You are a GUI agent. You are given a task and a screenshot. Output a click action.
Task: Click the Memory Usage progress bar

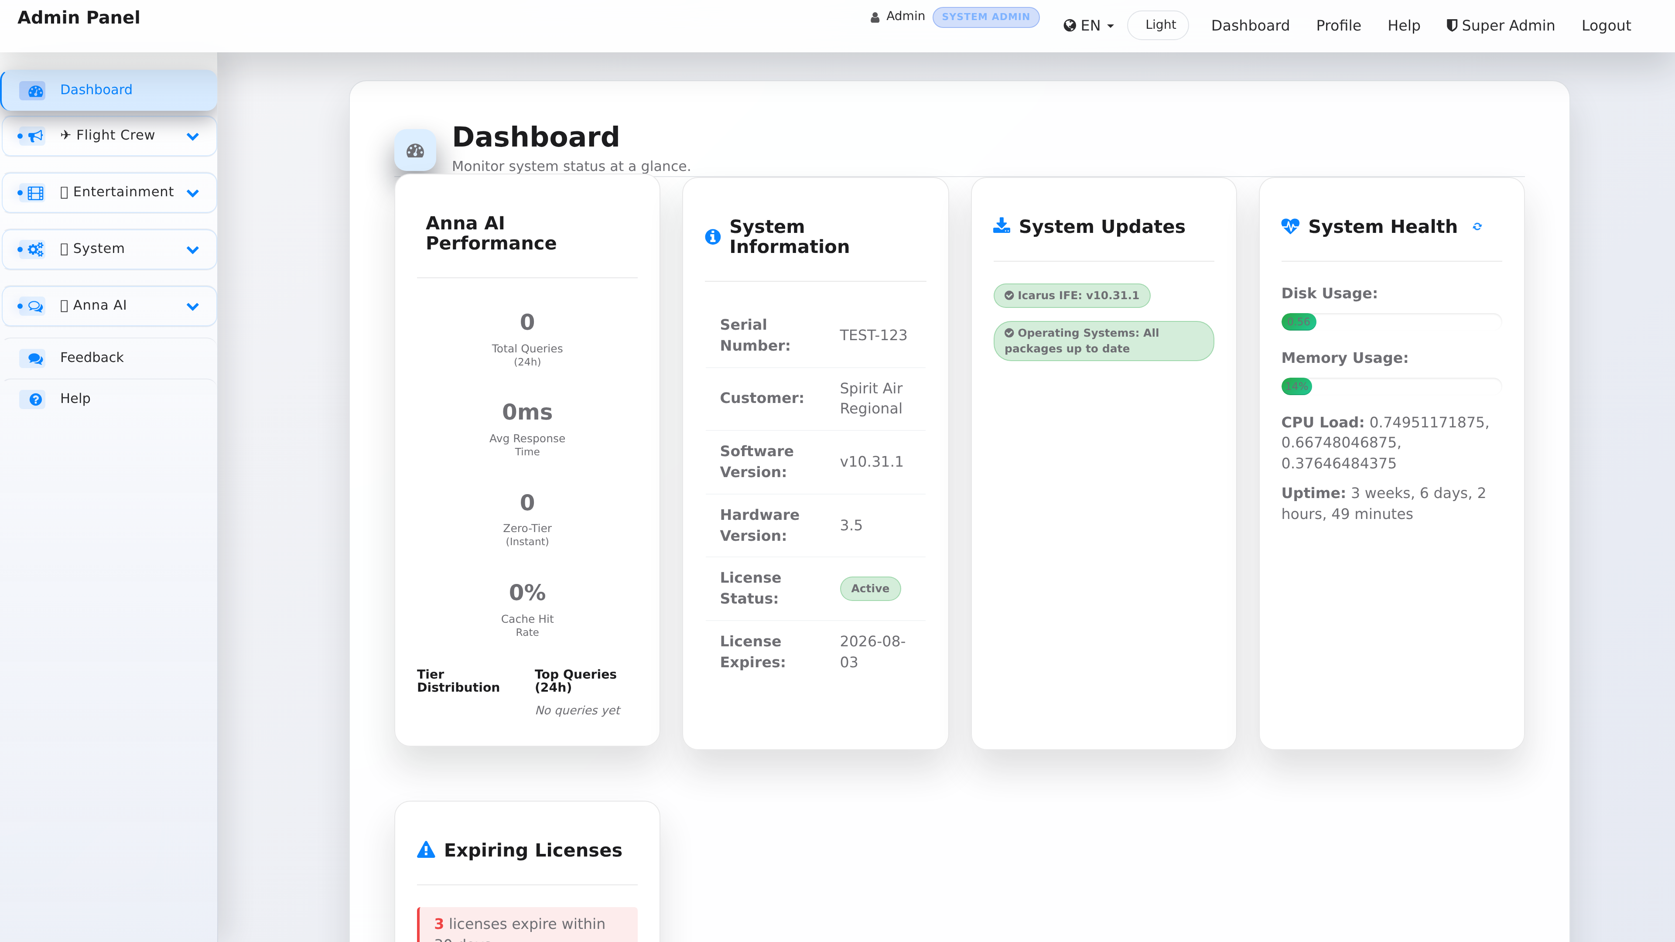click(x=1391, y=386)
